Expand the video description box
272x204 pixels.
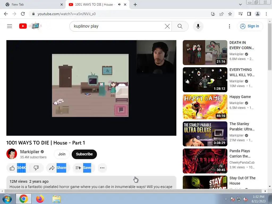point(91,182)
